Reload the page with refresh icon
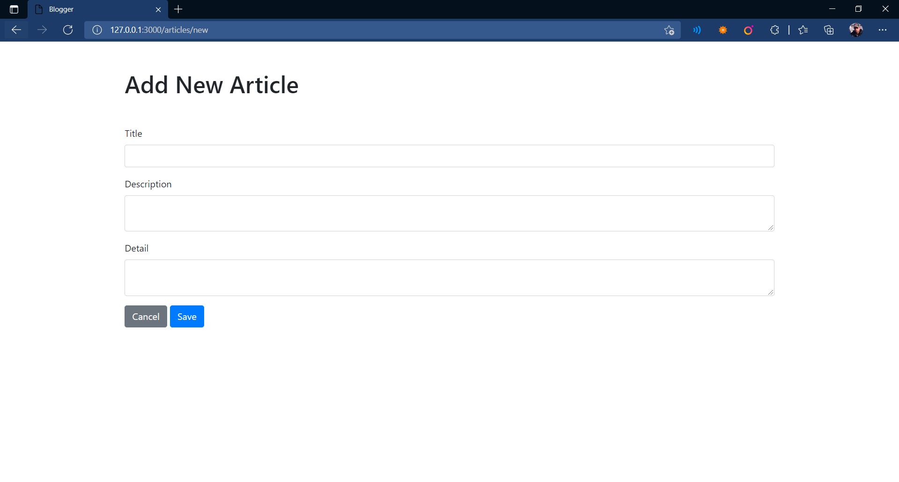This screenshot has height=482, width=899. click(68, 30)
